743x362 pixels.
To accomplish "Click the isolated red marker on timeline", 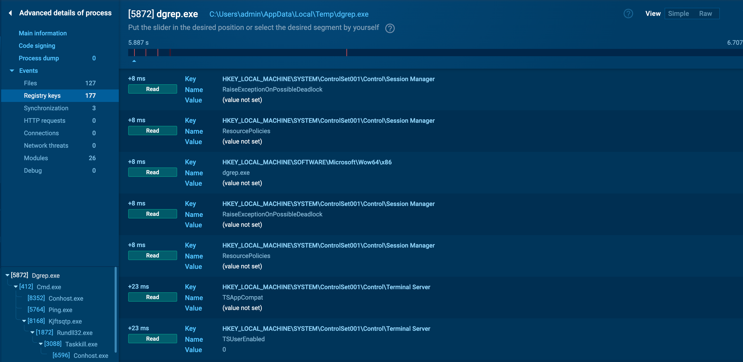I will 347,53.
